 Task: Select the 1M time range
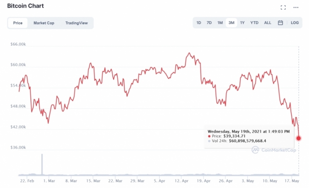[220, 23]
